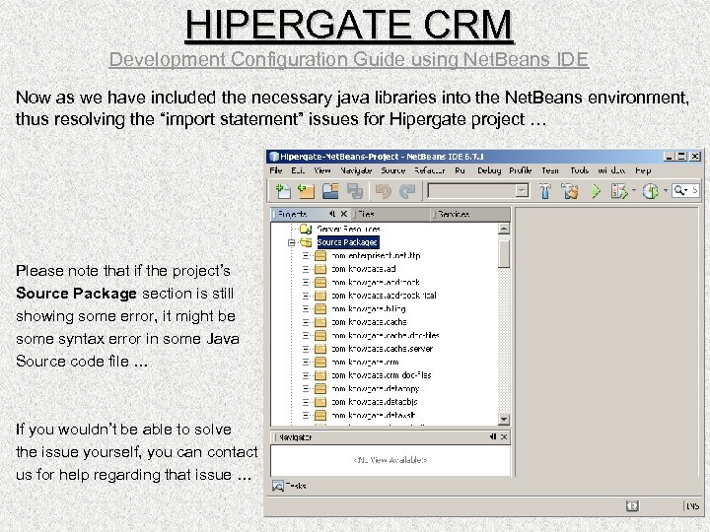Image resolution: width=710 pixels, height=532 pixels.
Task: Select the com.knowgate.cache.server package
Action: [x=382, y=349]
